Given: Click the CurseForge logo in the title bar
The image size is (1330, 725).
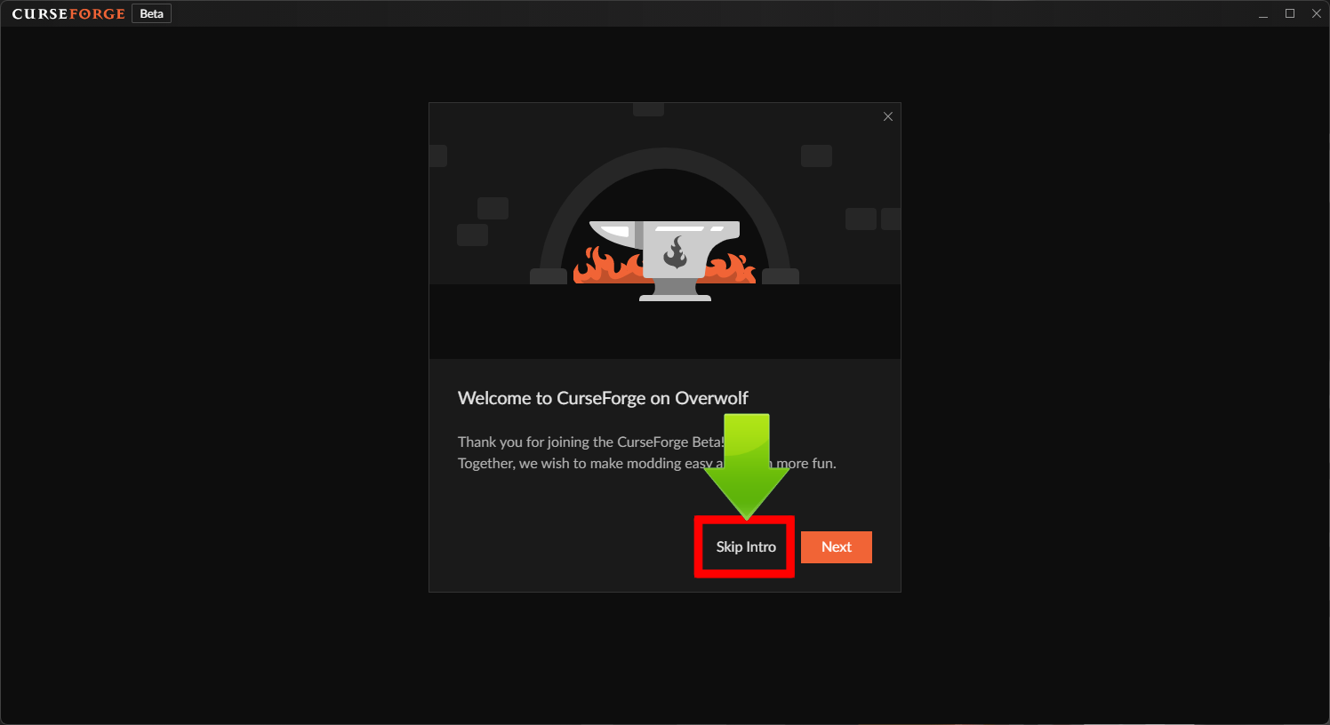Looking at the screenshot, I should tap(68, 14).
